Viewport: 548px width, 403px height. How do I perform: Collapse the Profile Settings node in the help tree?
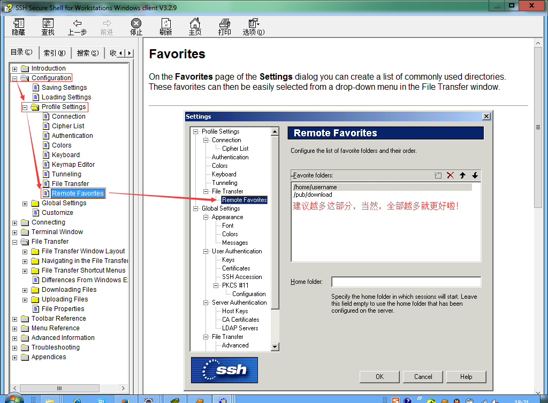(25, 107)
